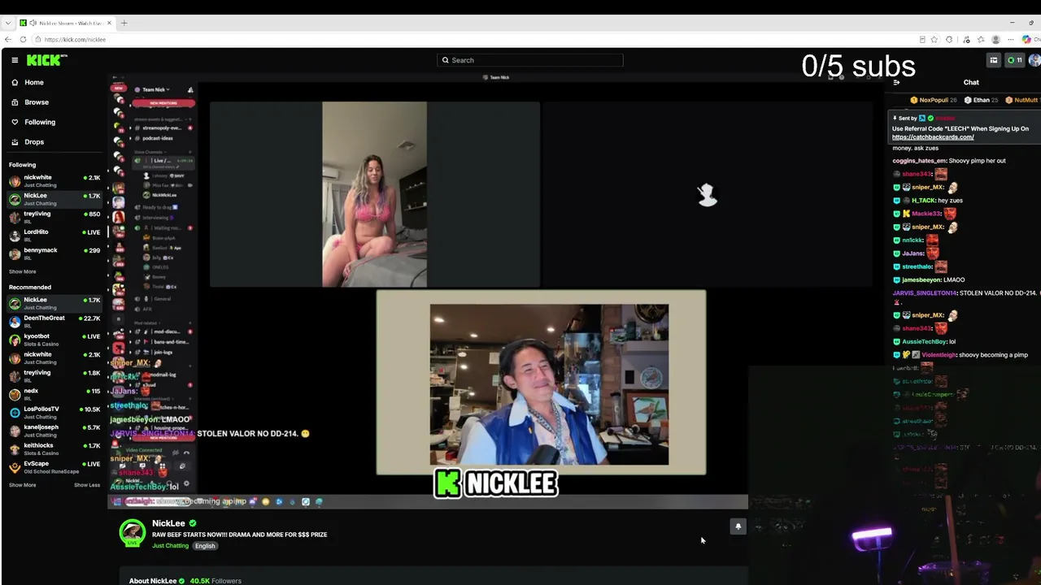Click LosPollosTV's avatar icon
Viewport: 1041px width, 585px height.
[15, 413]
